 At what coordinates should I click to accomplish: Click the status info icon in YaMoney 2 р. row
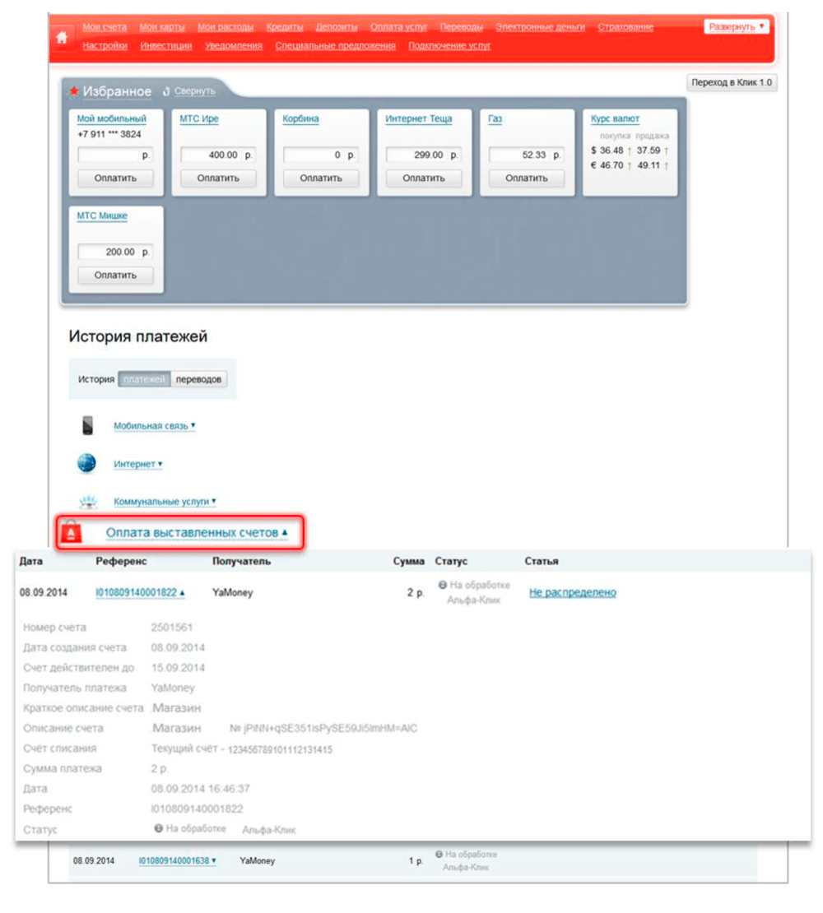(x=443, y=585)
